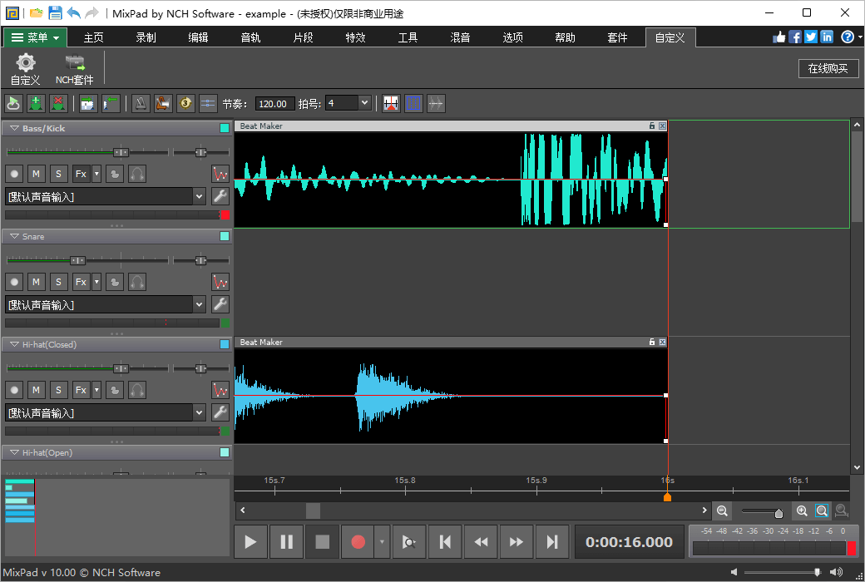Viewport: 865px width, 582px height.
Task: Switch to the 主页 tab
Action: coord(94,37)
